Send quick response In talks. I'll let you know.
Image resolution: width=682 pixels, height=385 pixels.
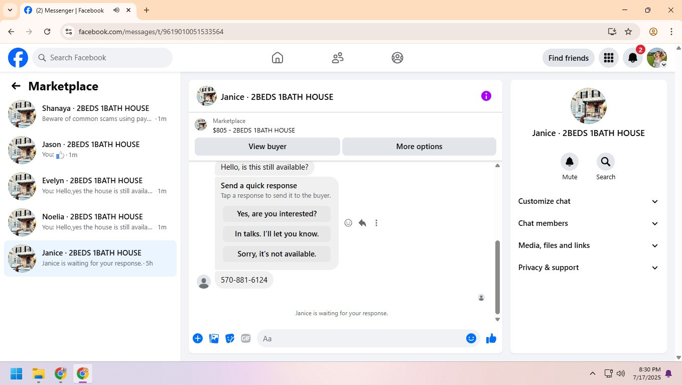click(x=277, y=234)
